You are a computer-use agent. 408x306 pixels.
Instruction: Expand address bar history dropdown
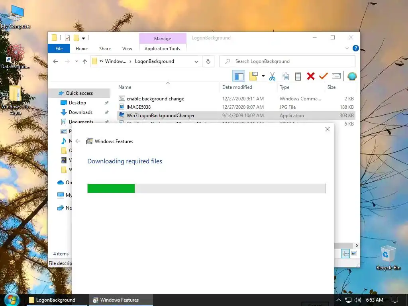196,62
